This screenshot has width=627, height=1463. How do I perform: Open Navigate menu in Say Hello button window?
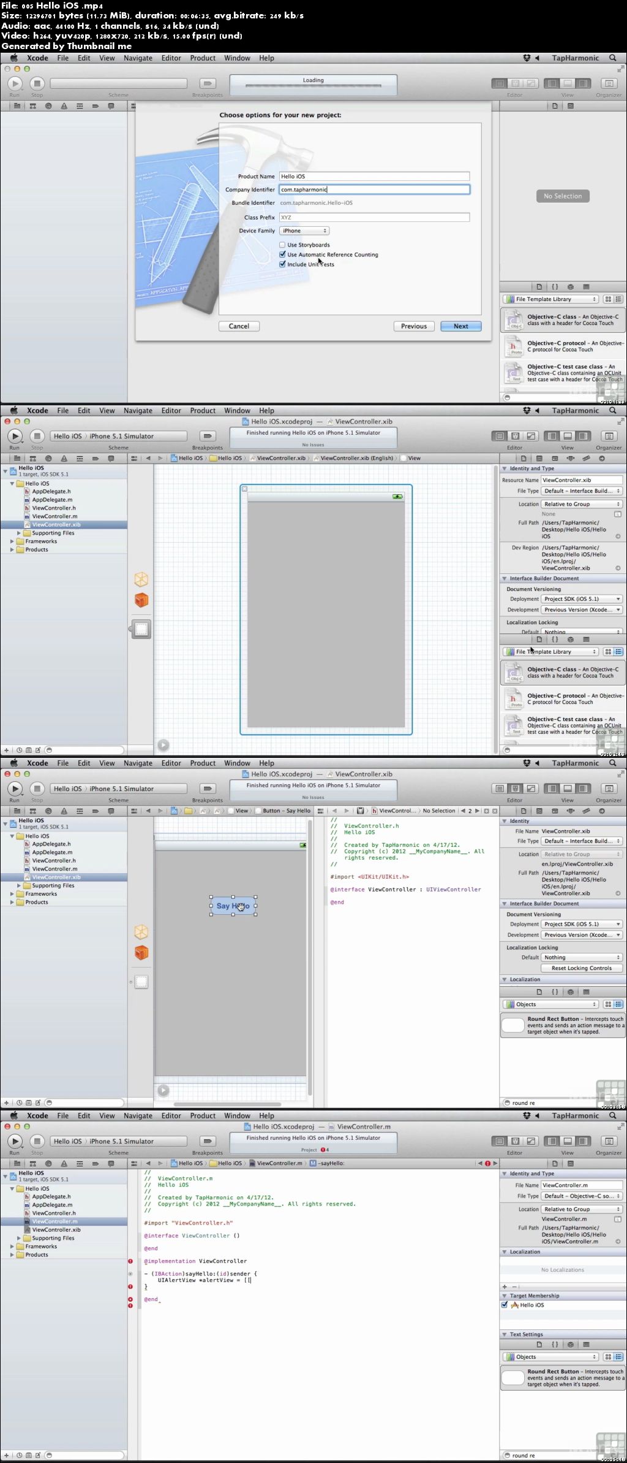138,763
